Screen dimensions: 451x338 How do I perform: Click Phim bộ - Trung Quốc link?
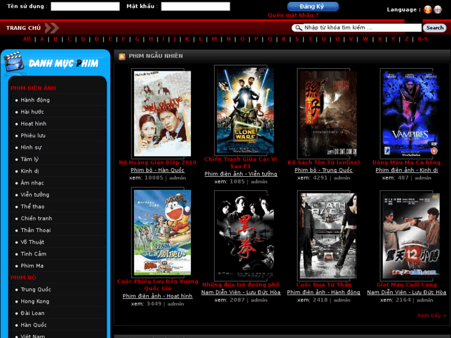323,170
